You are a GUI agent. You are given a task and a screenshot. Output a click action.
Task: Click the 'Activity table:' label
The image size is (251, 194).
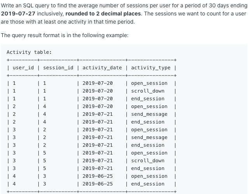[x=29, y=52]
